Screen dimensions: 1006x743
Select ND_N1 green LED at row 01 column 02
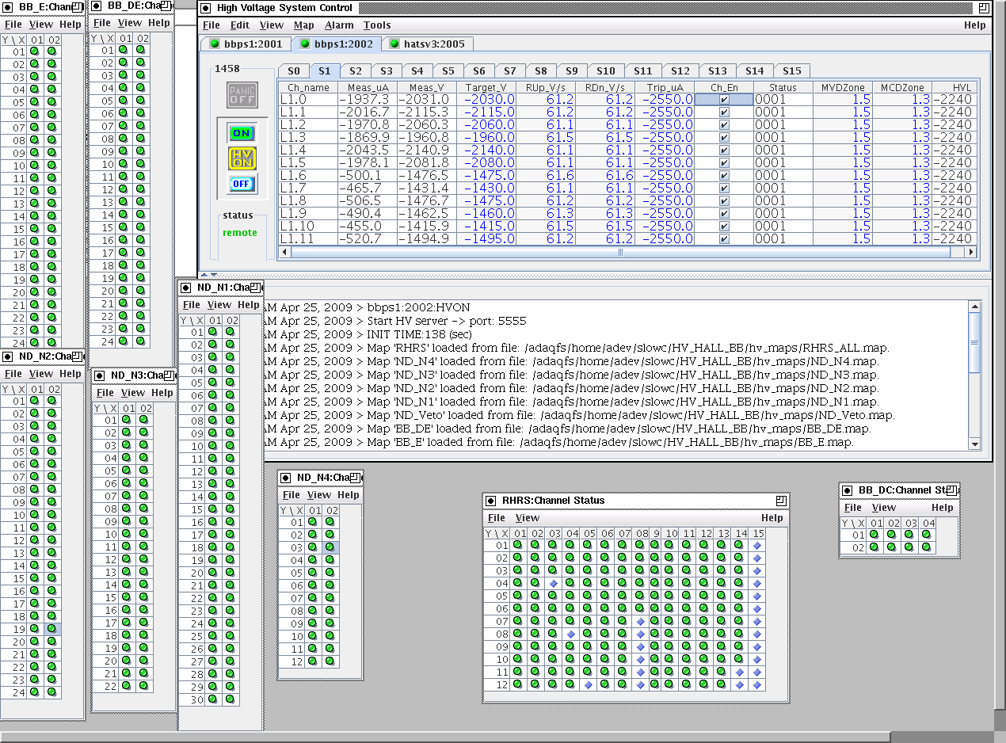231,332
